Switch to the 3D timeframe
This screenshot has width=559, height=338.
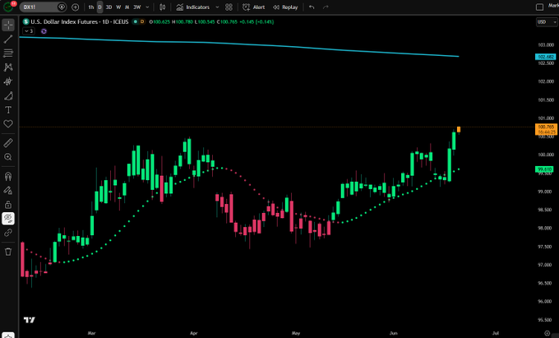click(x=109, y=7)
